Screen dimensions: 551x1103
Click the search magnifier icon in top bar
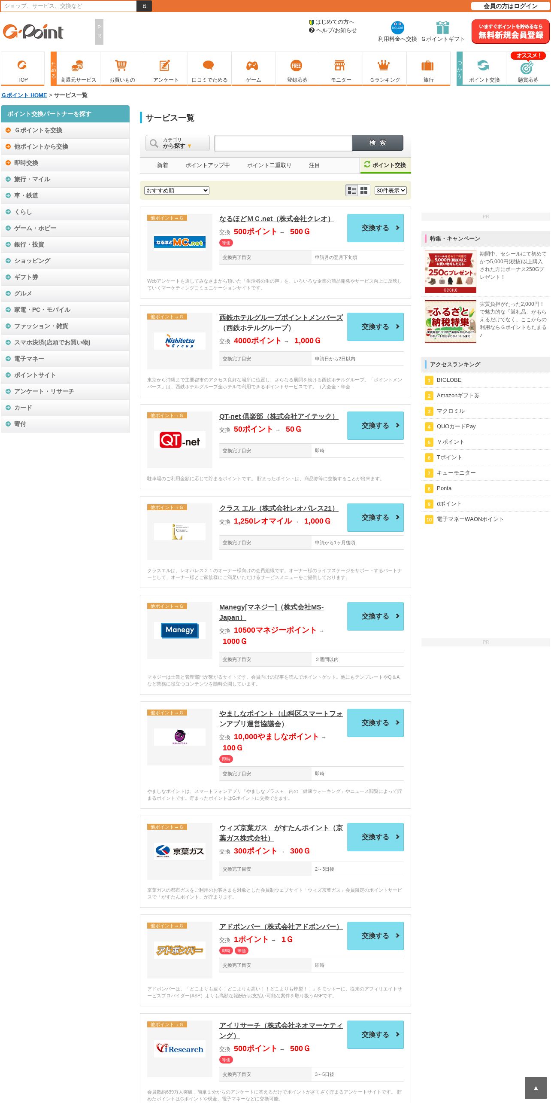(144, 6)
